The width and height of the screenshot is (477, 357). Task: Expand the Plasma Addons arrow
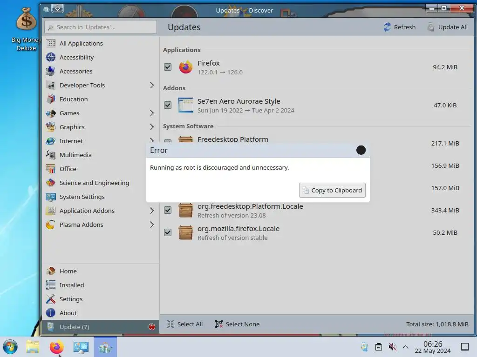pos(152,225)
